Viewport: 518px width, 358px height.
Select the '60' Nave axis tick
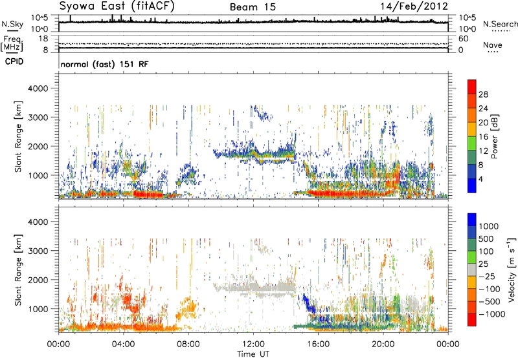[x=463, y=39]
